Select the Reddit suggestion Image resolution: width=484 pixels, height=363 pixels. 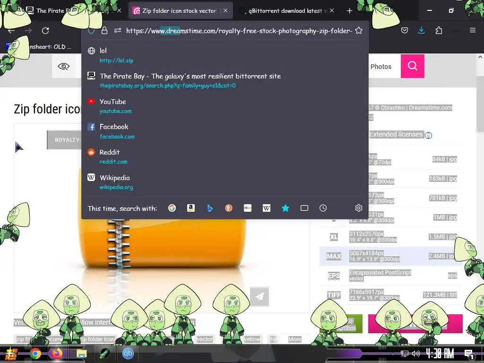pyautogui.click(x=225, y=157)
